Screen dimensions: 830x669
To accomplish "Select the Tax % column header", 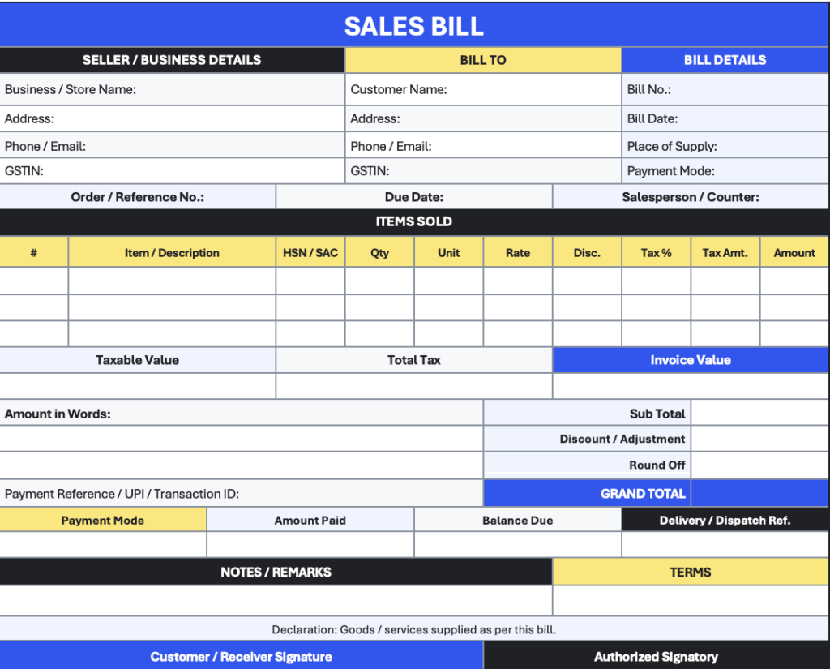I will tap(657, 252).
